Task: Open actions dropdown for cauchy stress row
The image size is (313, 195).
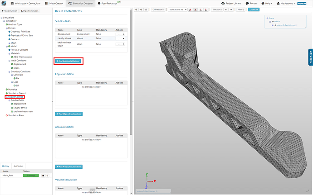Action: coord(120,38)
